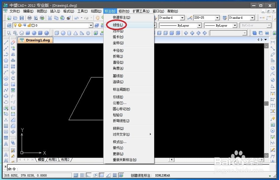The width and height of the screenshot is (279, 180).
Task: Open the second ByLayer lineweight dropdown
Action: tap(235, 25)
